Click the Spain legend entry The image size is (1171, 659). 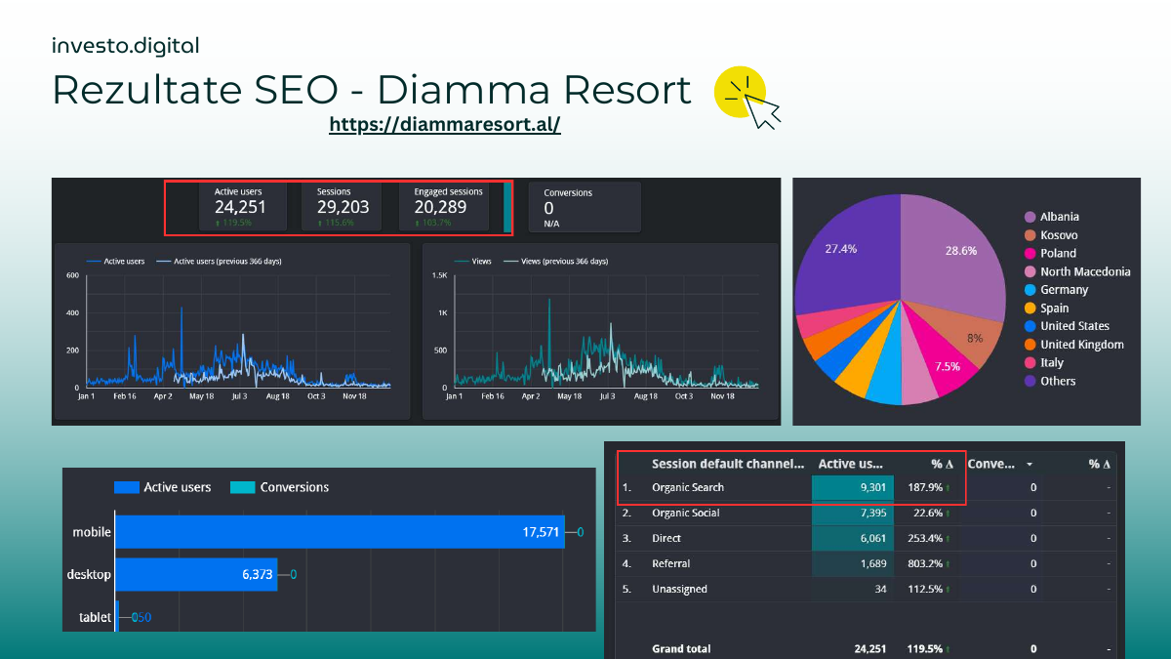[1047, 308]
